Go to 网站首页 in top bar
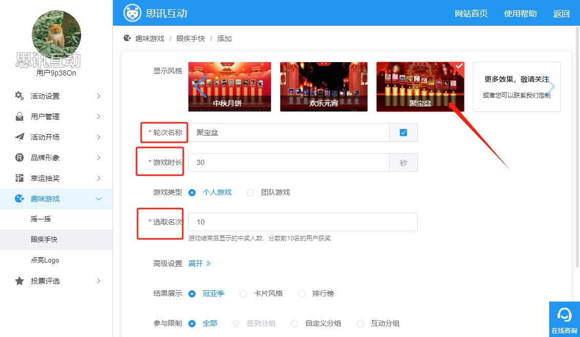580x337 pixels. tap(471, 14)
